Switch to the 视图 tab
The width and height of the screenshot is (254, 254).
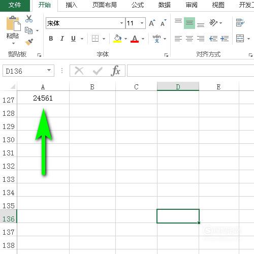pos(218,5)
